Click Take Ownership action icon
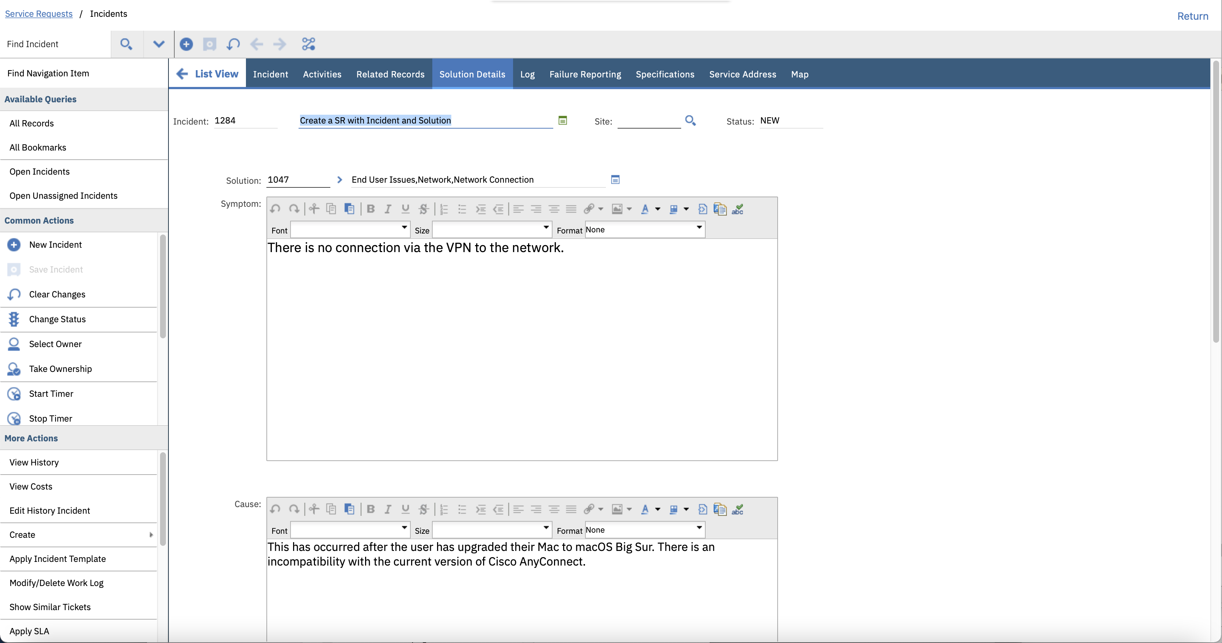The image size is (1222, 643). (14, 369)
